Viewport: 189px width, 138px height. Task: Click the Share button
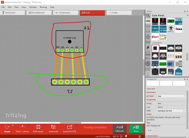coord(136,129)
